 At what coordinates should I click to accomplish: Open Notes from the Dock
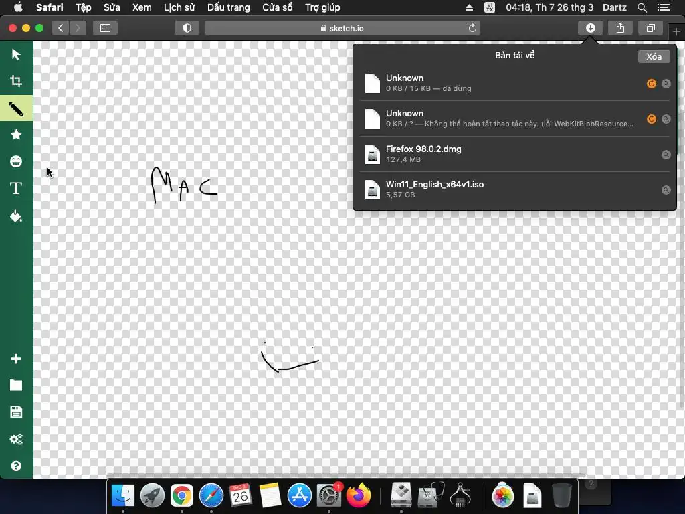click(270, 495)
